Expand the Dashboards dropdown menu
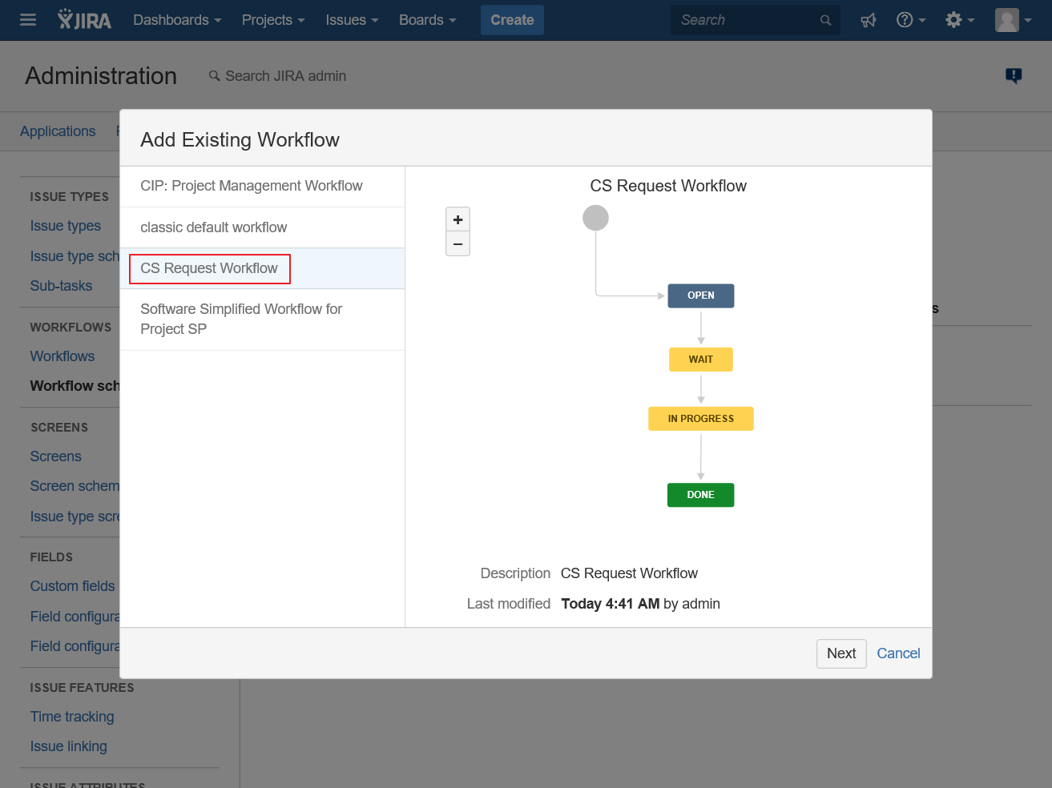The height and width of the screenshot is (788, 1052). tap(177, 20)
